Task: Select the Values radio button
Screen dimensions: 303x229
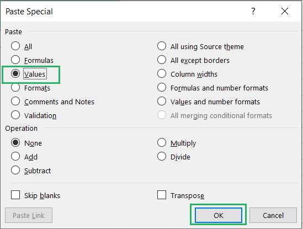Action: 15,73
